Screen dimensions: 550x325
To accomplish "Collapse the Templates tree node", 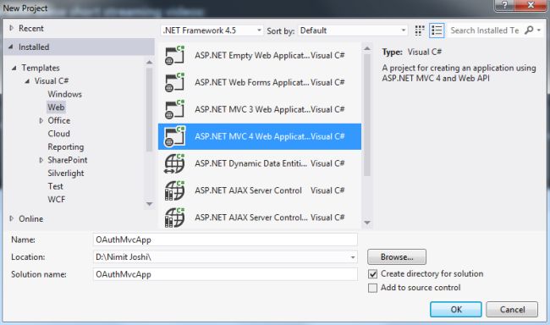I will pyautogui.click(x=14, y=68).
